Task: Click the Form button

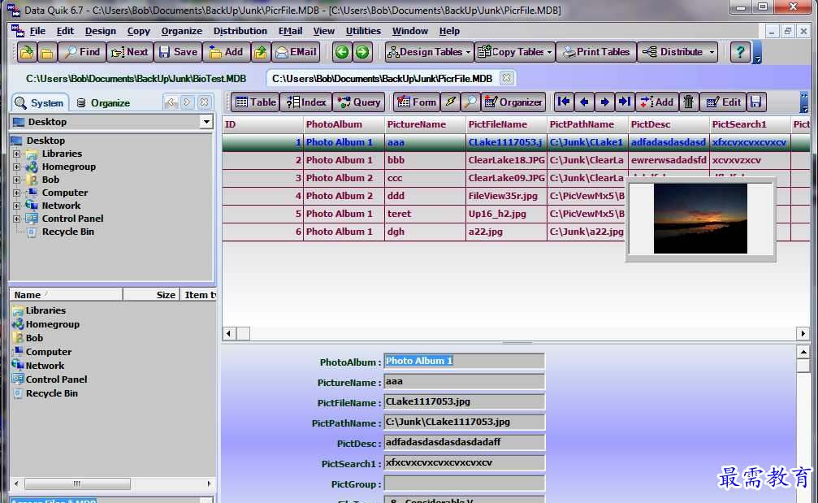Action: (x=416, y=102)
